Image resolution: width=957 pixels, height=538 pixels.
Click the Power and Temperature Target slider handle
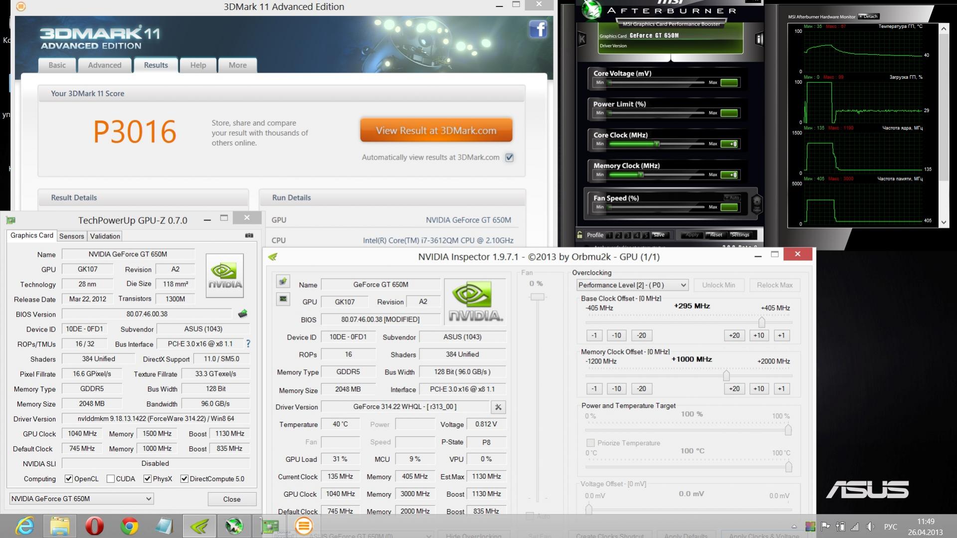[788, 430]
